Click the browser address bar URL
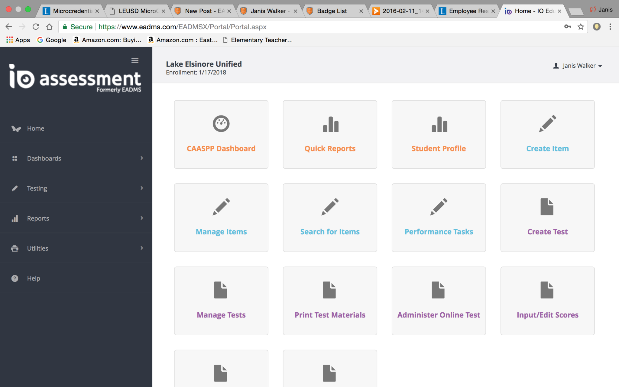Screen dimensions: 619x387 182,27
